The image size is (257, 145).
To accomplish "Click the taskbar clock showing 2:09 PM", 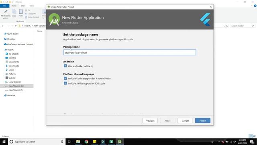I will point(243,141).
